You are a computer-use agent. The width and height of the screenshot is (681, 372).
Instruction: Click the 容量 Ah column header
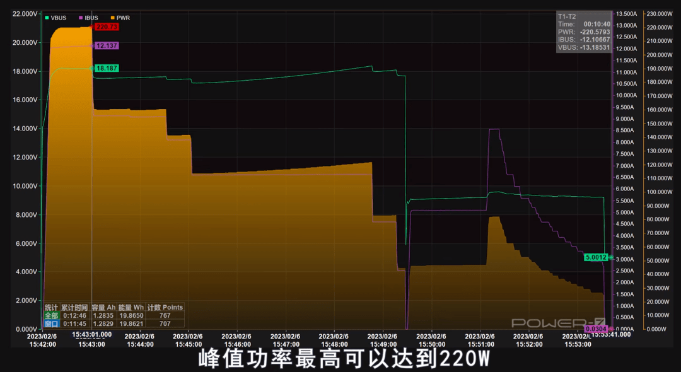pos(103,307)
